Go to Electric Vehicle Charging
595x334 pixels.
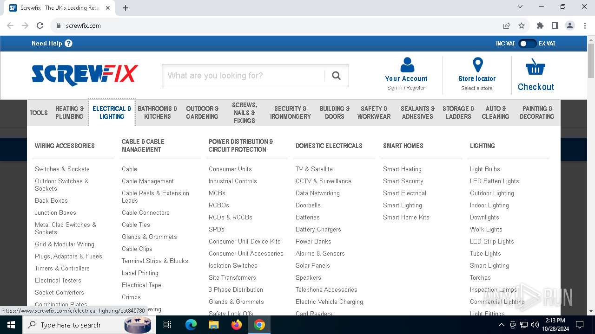tap(329, 302)
